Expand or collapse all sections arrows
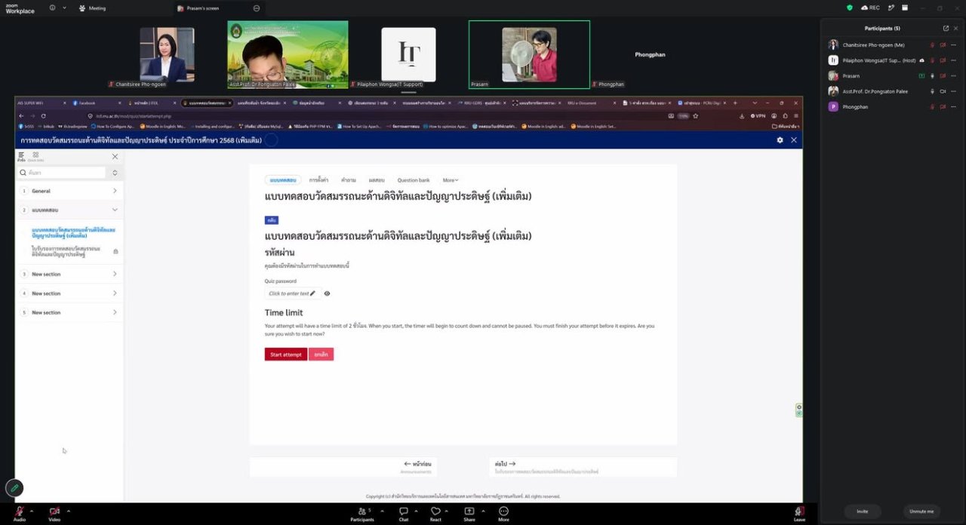Viewport: 966px width, 525px height. click(x=115, y=173)
